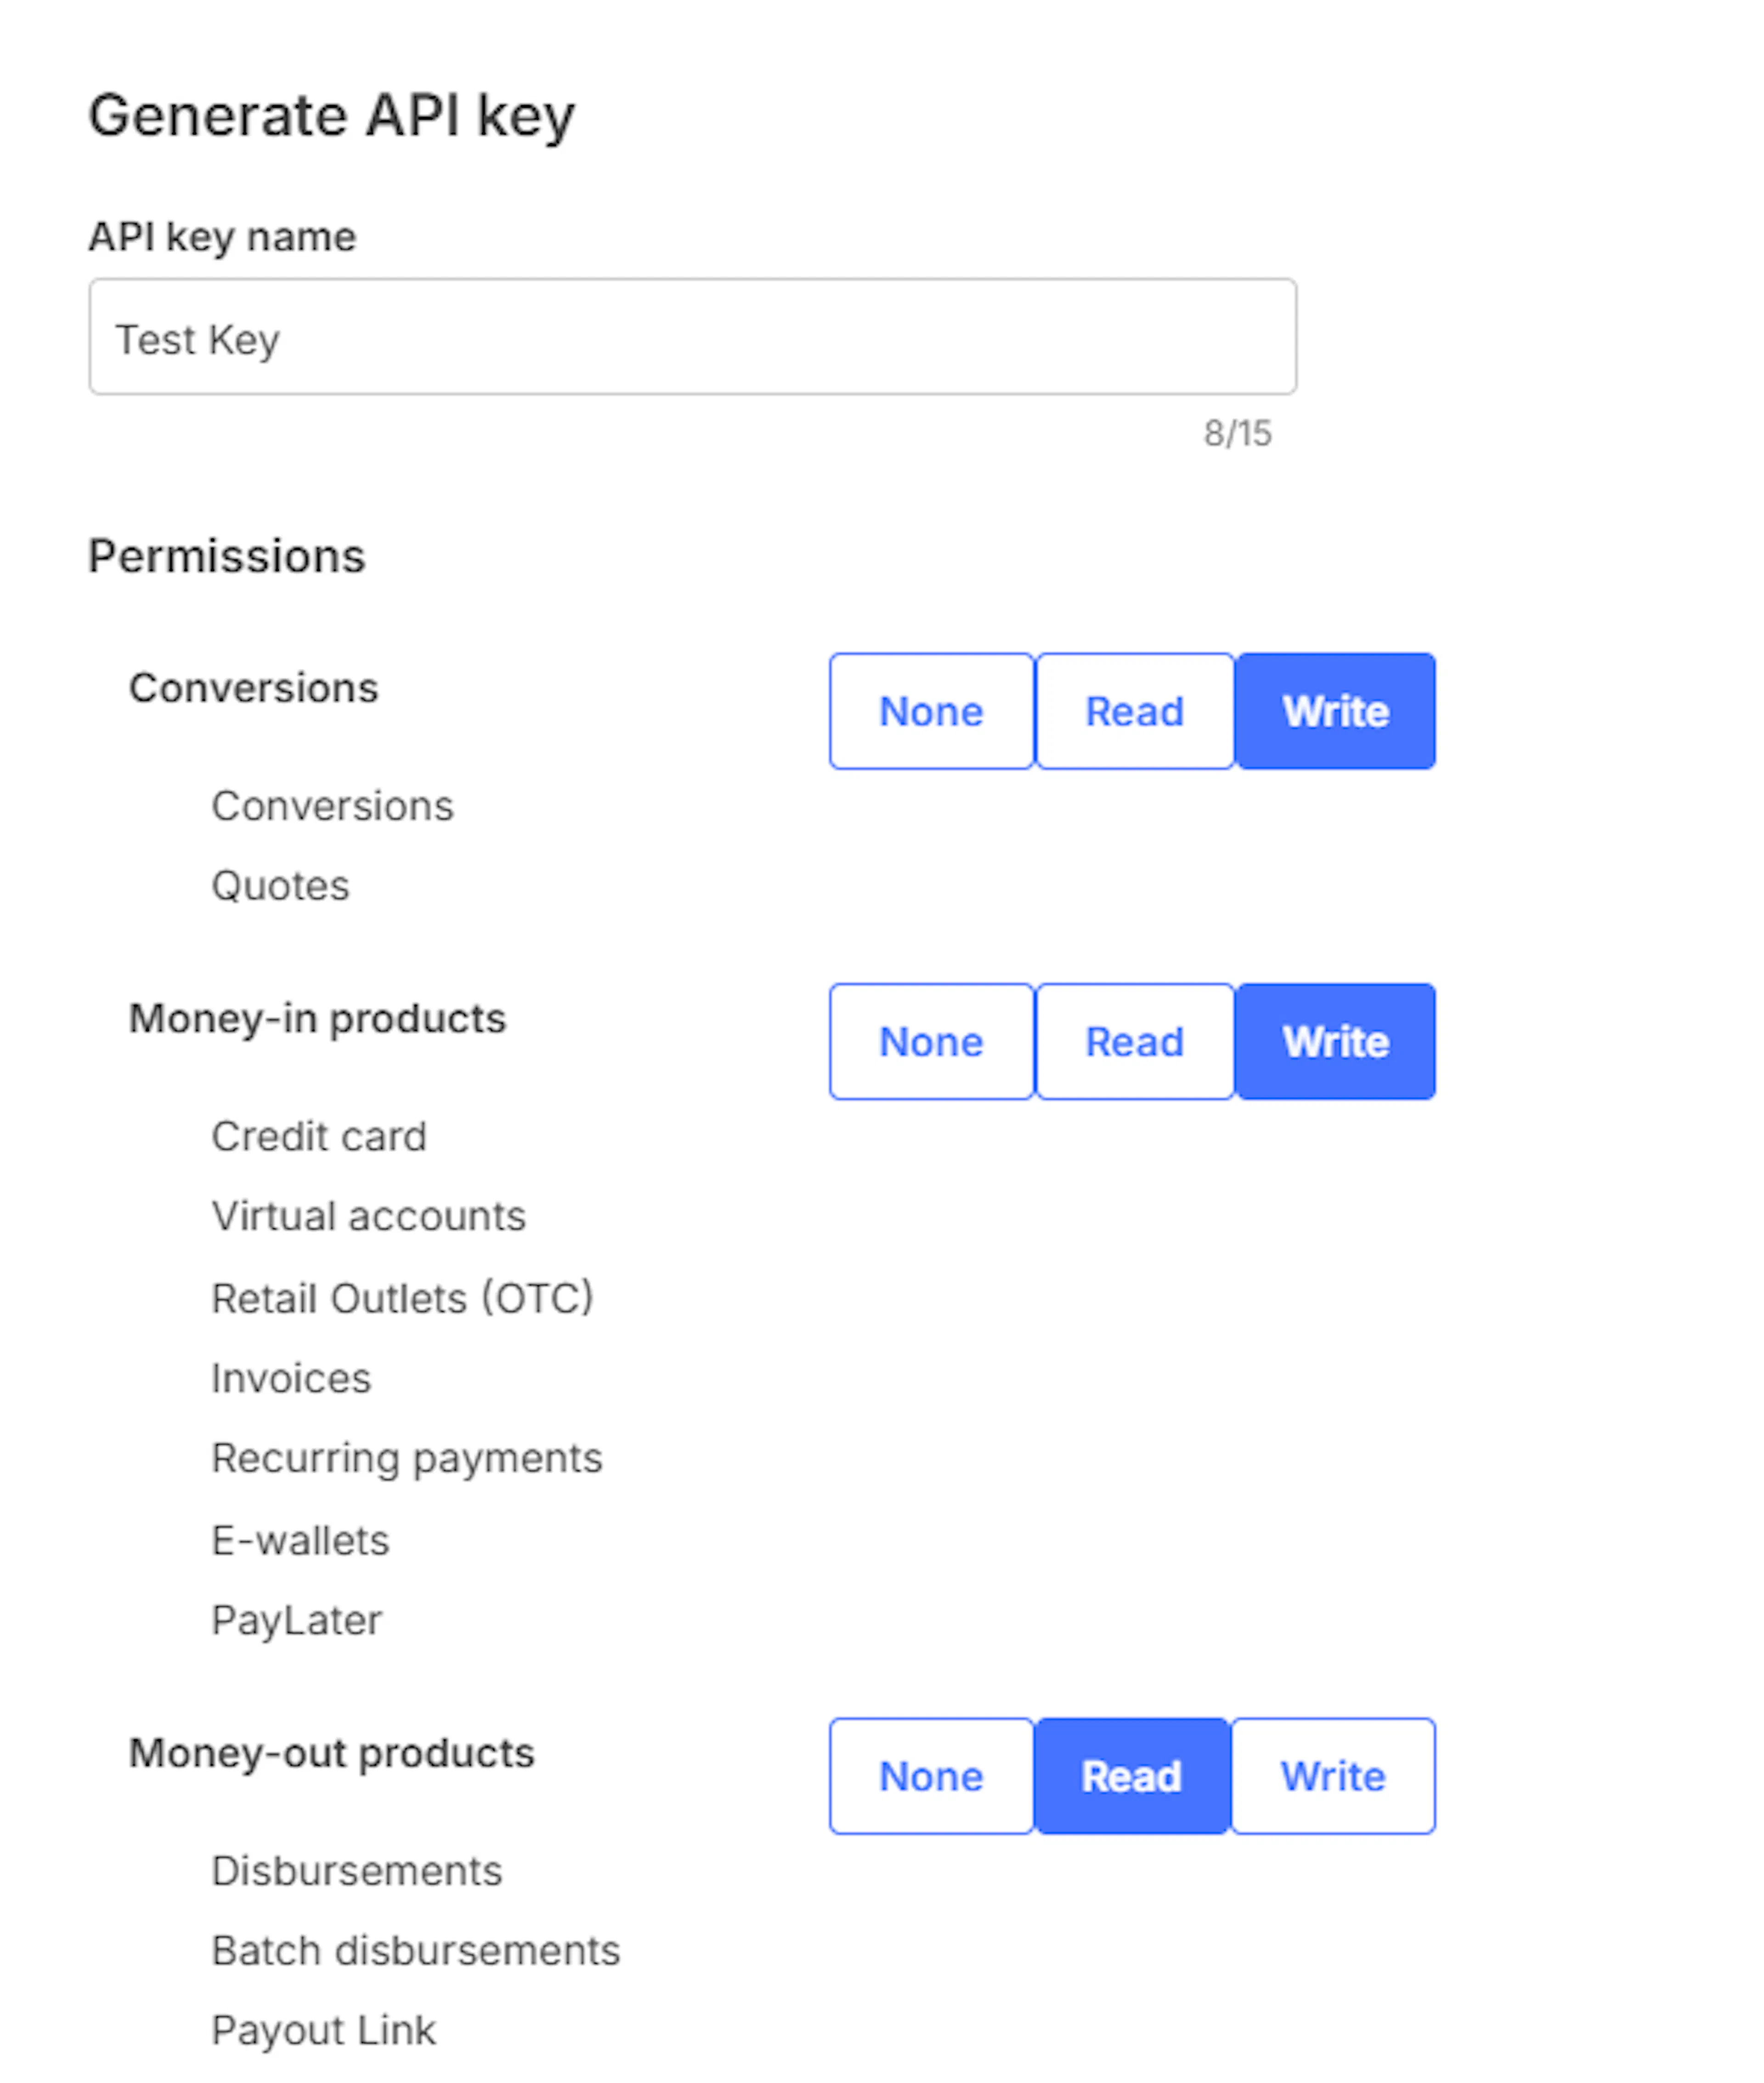Set Conversions permission to Read
1764x2083 pixels.
tap(1134, 711)
